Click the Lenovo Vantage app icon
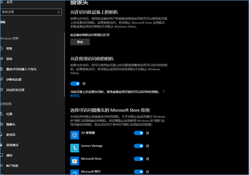 click(74, 148)
